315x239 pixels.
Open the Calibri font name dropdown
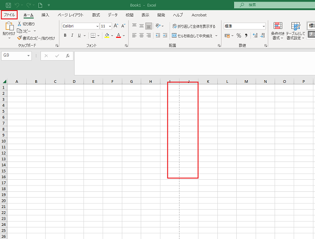pos(97,26)
